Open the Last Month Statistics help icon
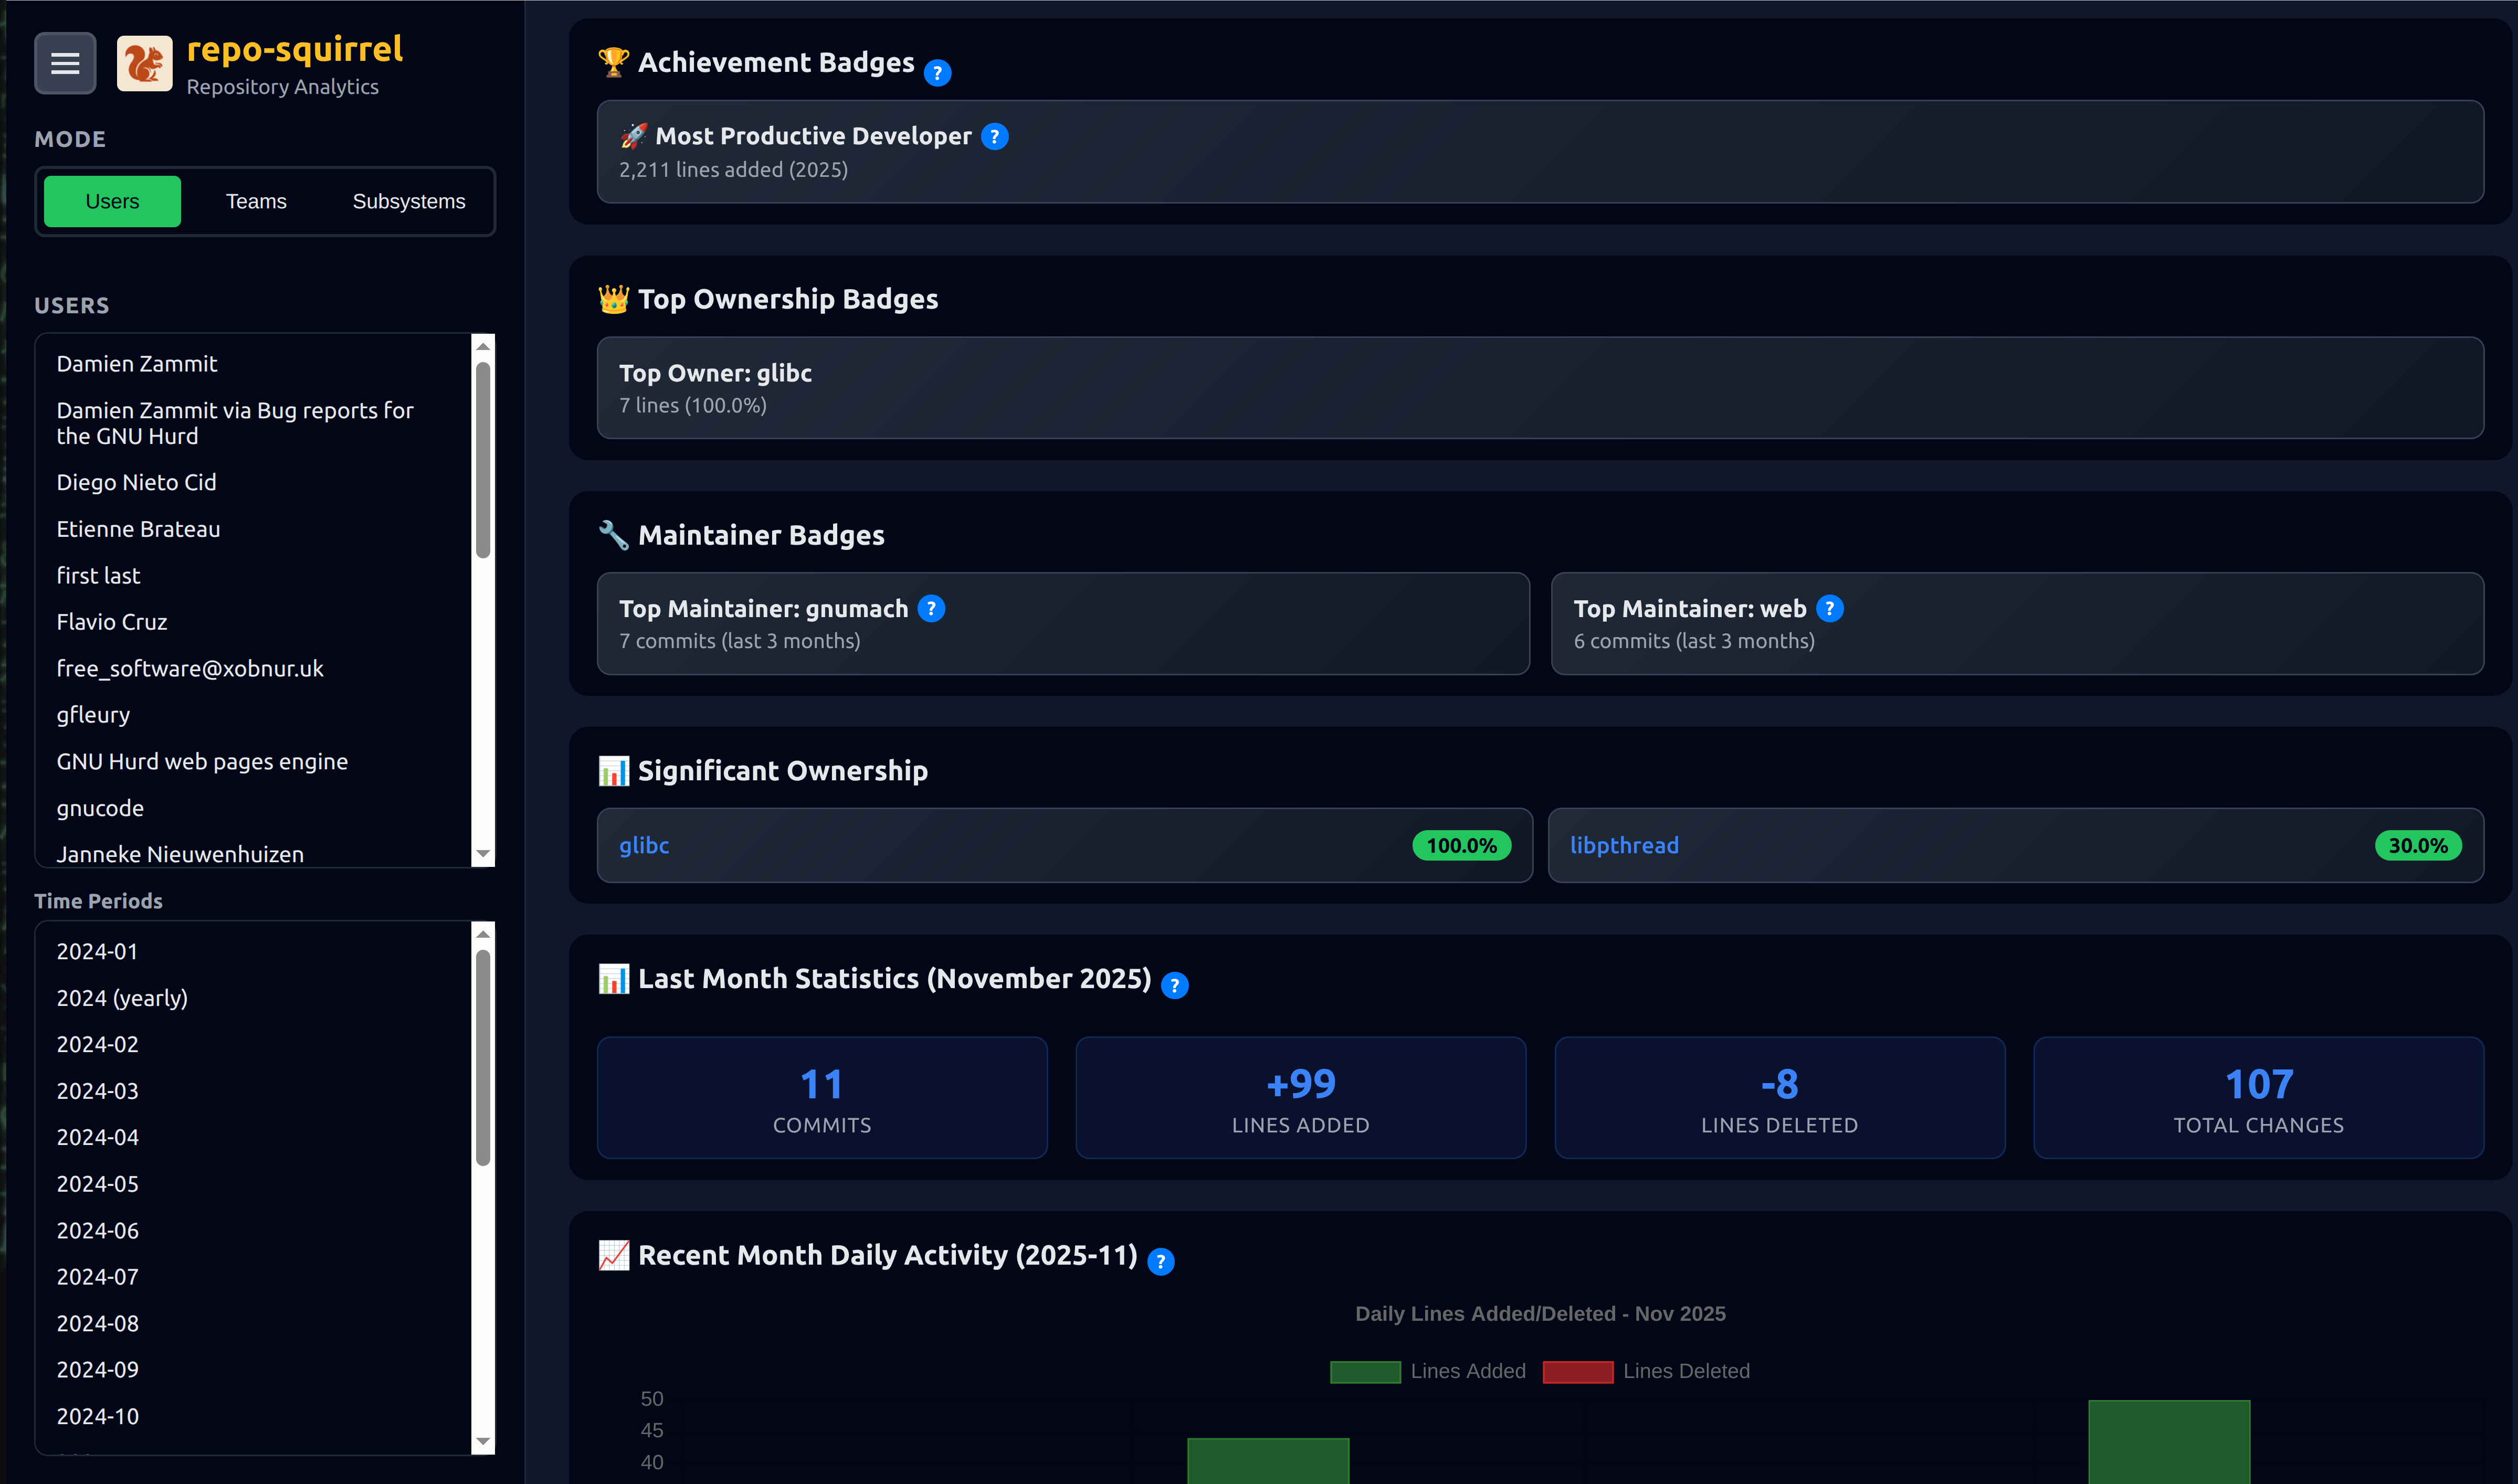 pyautogui.click(x=1175, y=985)
